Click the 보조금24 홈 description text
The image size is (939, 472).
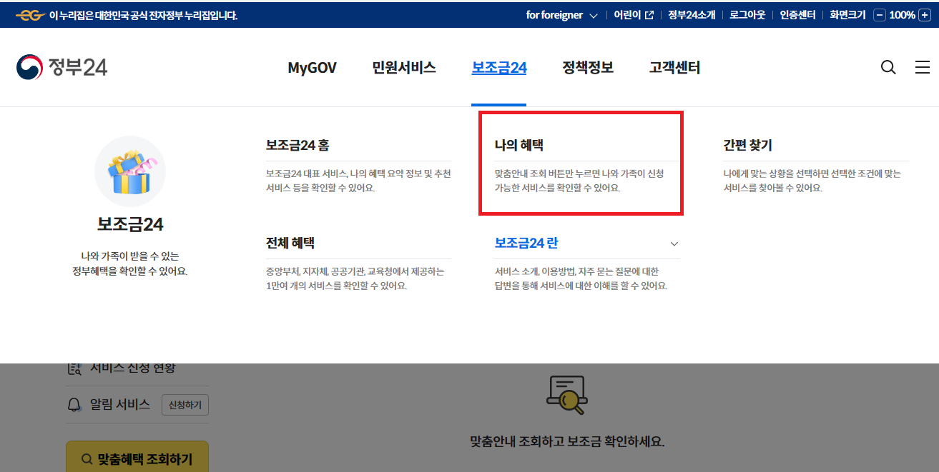tap(358, 181)
